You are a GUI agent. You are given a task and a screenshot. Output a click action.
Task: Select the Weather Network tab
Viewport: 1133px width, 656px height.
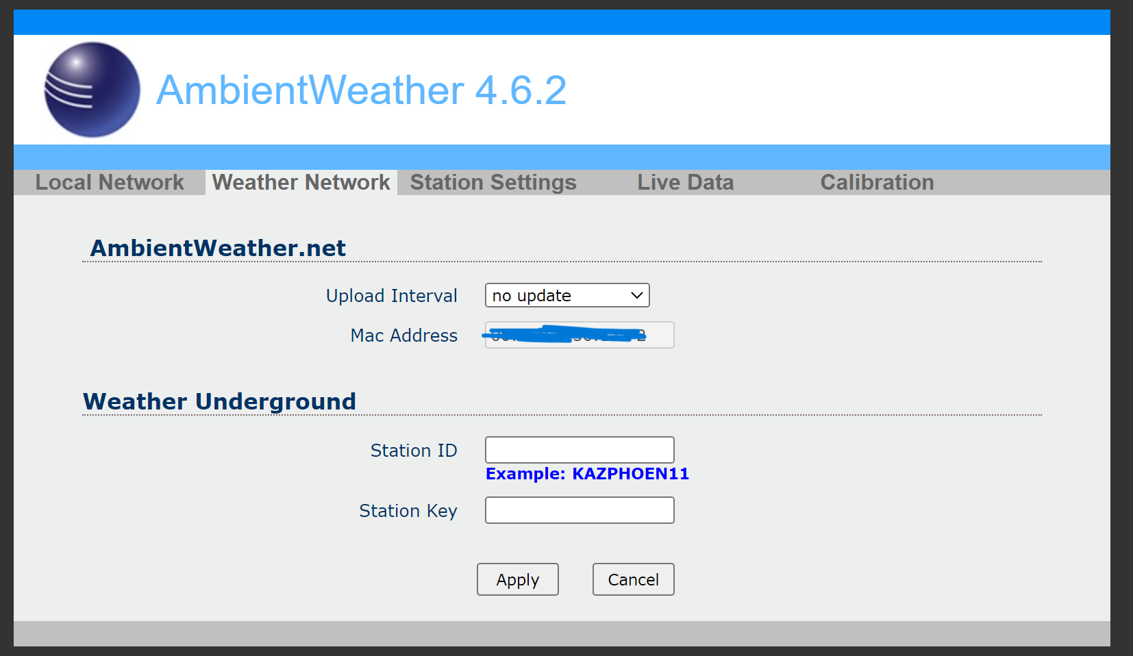click(301, 182)
